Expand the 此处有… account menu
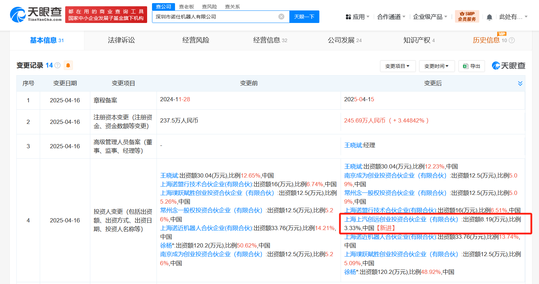539x284 pixels. [514, 17]
